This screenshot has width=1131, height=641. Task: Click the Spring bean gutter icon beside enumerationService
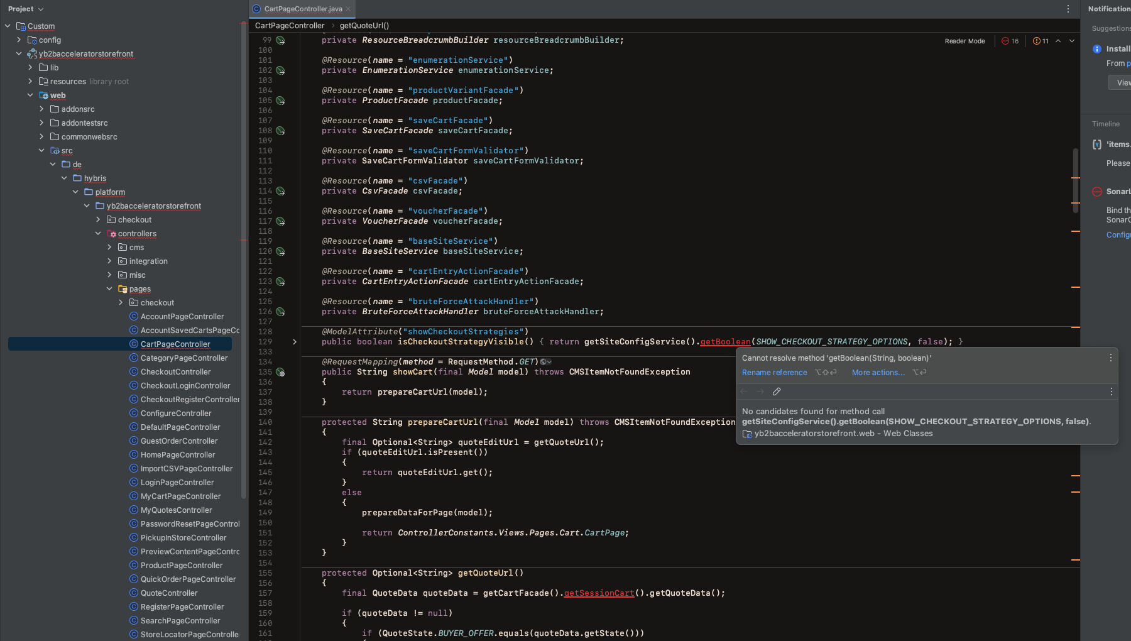pos(280,70)
